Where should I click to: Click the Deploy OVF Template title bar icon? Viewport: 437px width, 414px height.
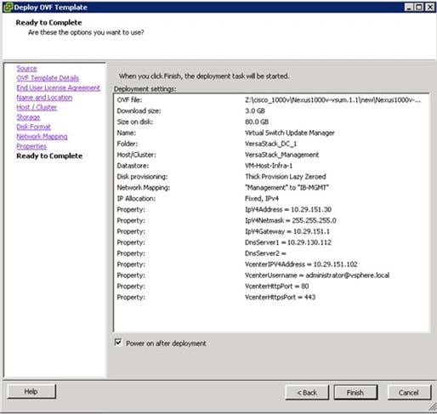click(8, 7)
